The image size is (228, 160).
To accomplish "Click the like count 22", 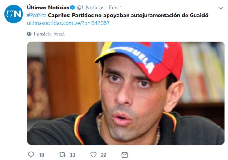I will click(x=104, y=155).
